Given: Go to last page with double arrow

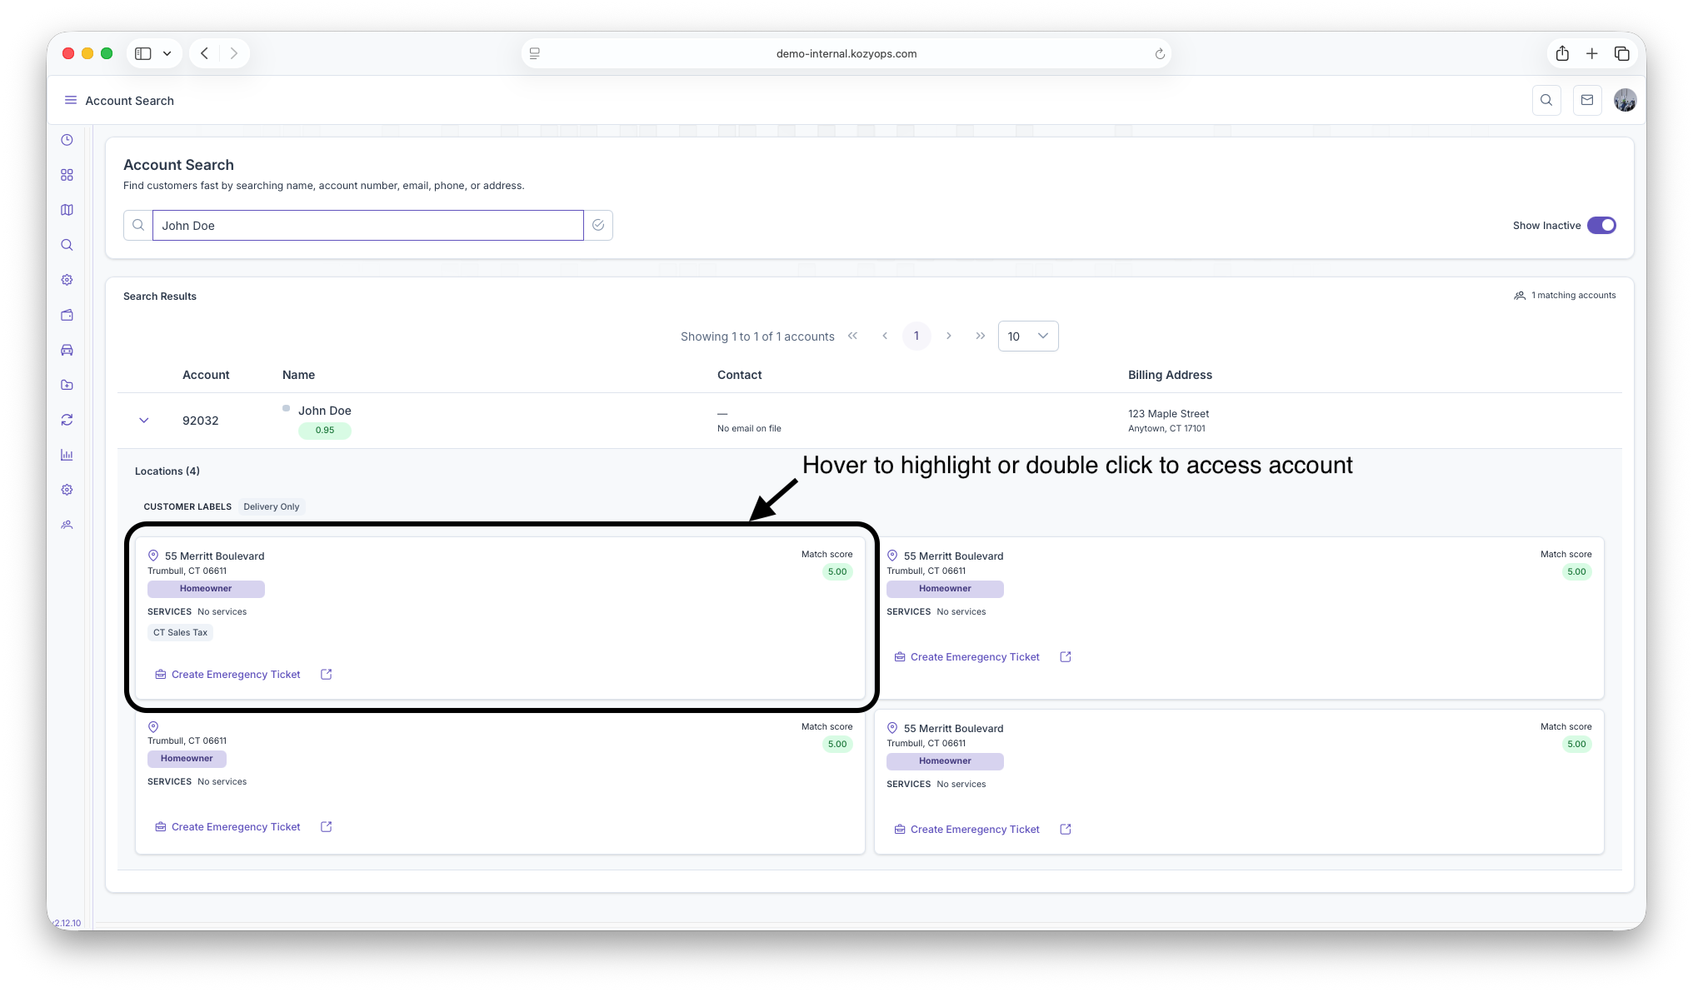Looking at the screenshot, I should pyautogui.click(x=980, y=336).
